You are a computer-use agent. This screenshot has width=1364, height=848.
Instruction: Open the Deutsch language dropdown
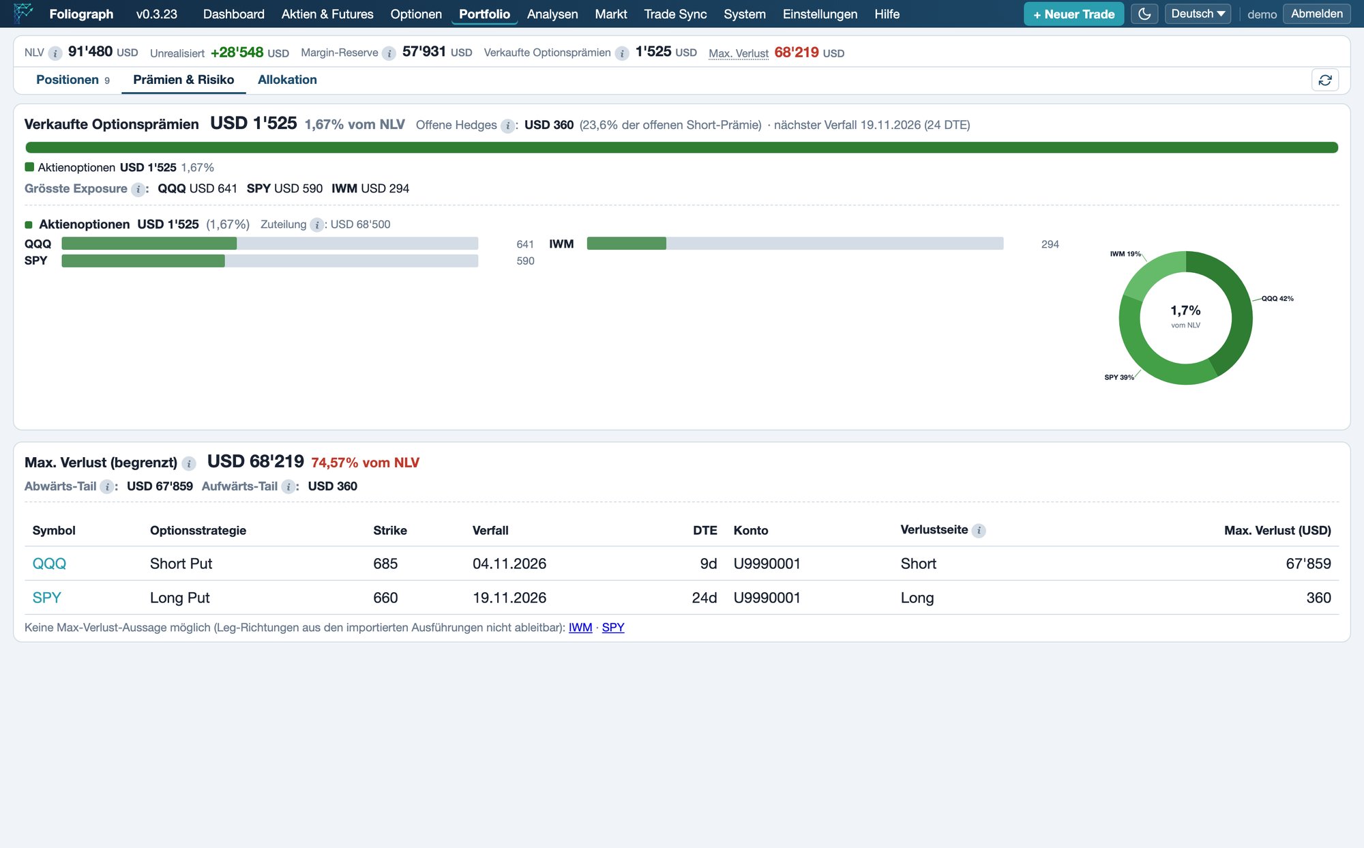tap(1198, 14)
